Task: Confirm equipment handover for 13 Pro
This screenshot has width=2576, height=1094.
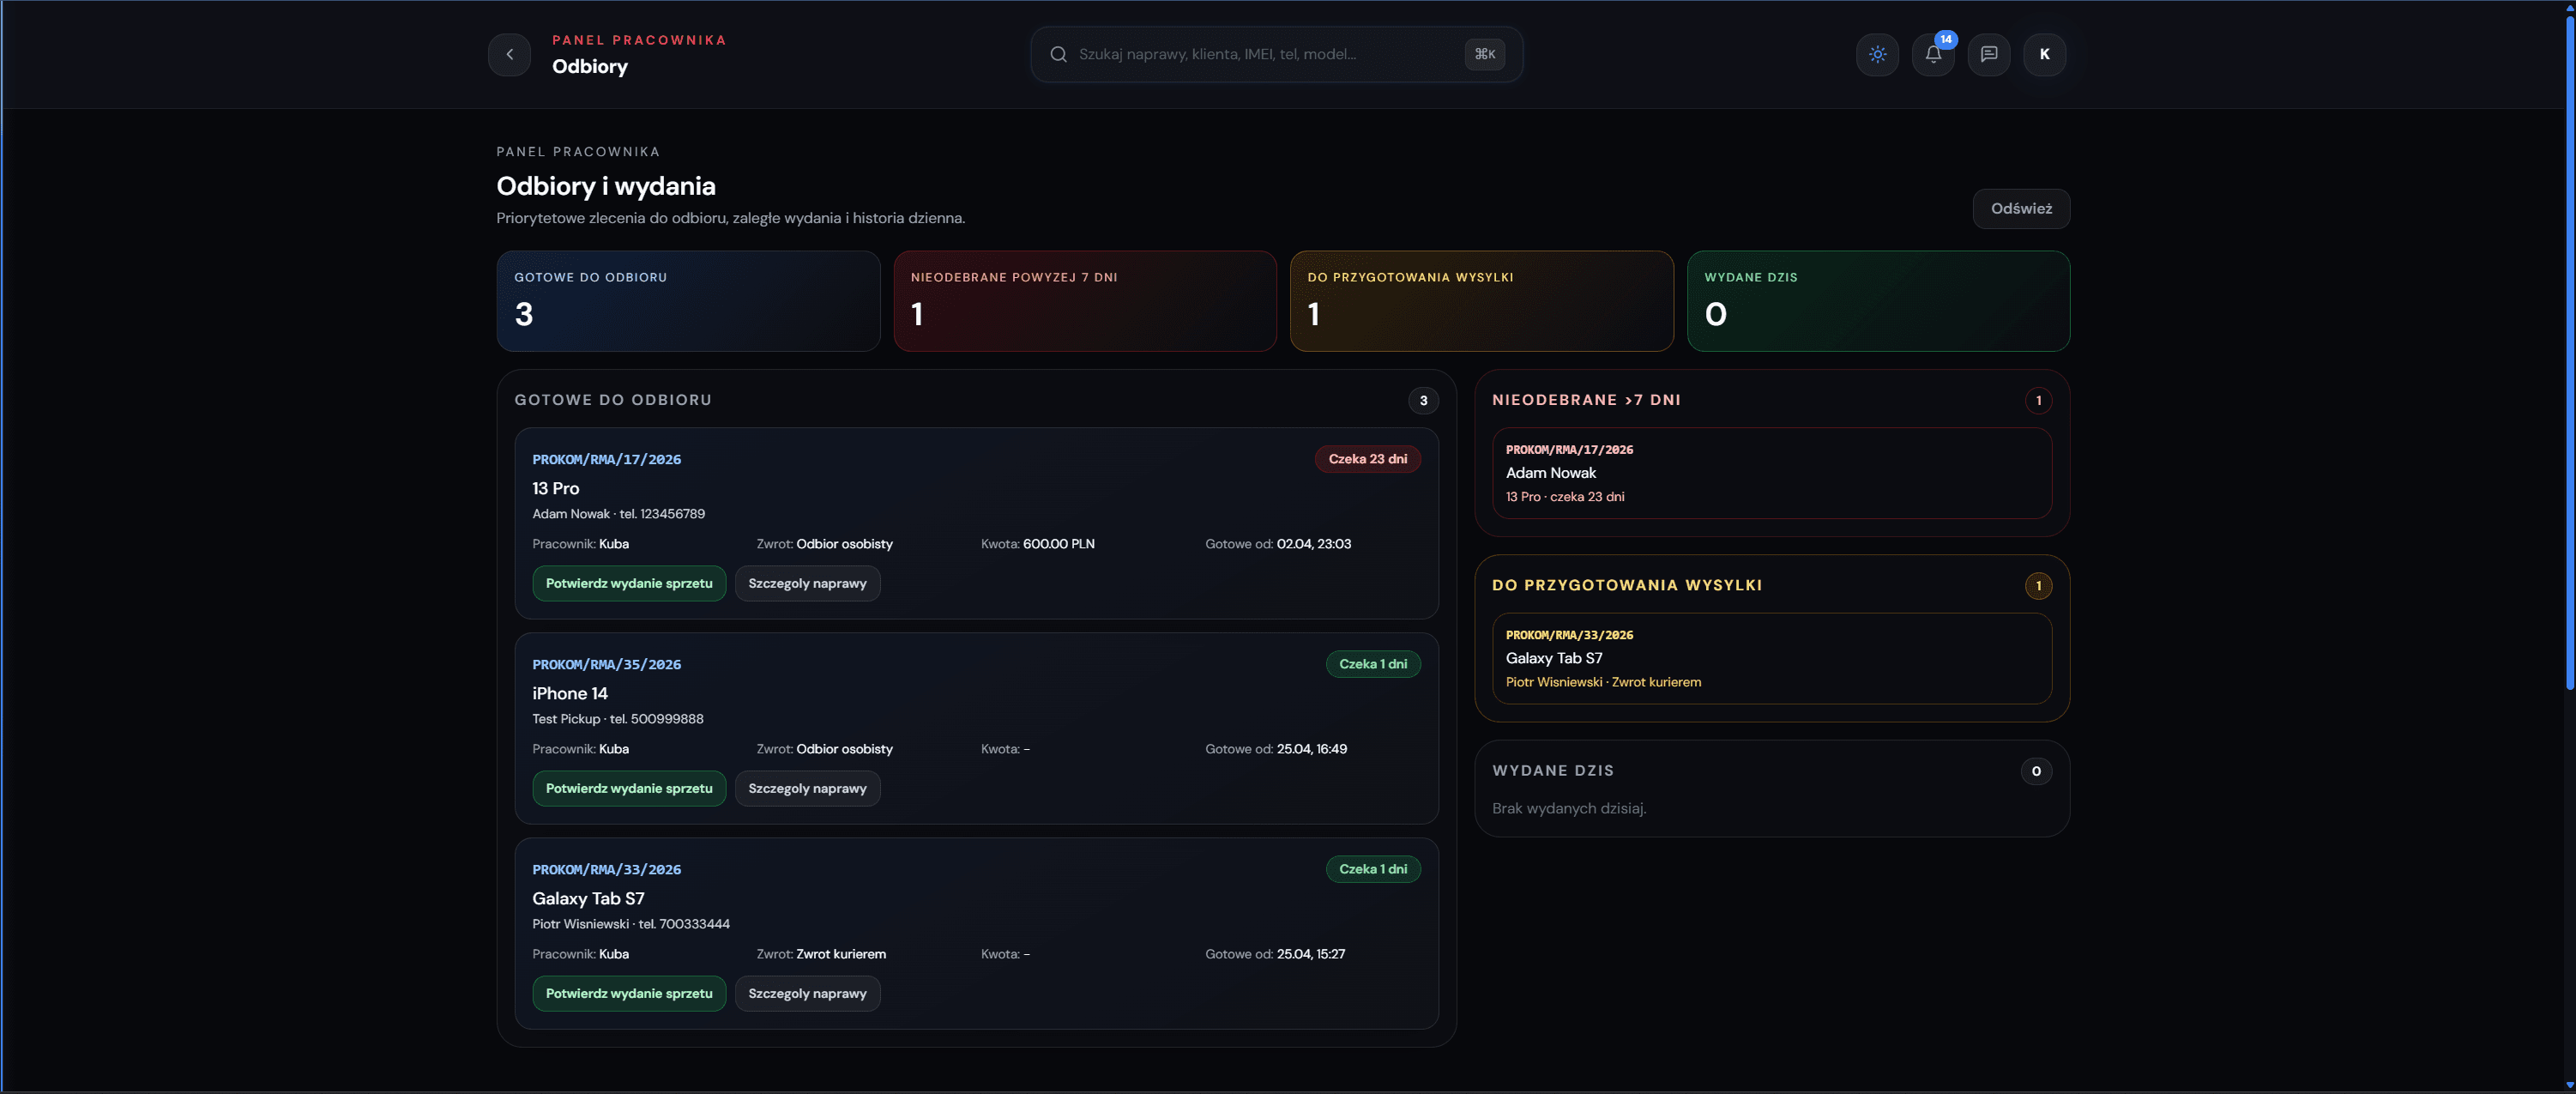Action: pyautogui.click(x=629, y=584)
